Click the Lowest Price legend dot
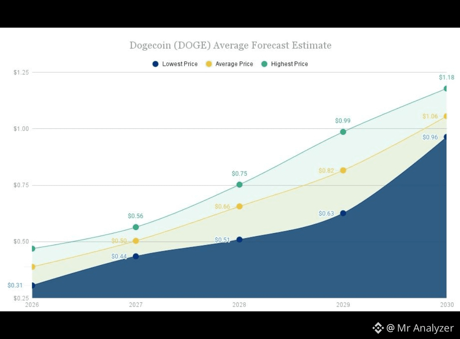 click(155, 64)
